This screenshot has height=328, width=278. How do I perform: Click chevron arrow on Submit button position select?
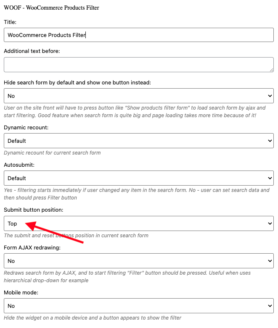(270, 223)
